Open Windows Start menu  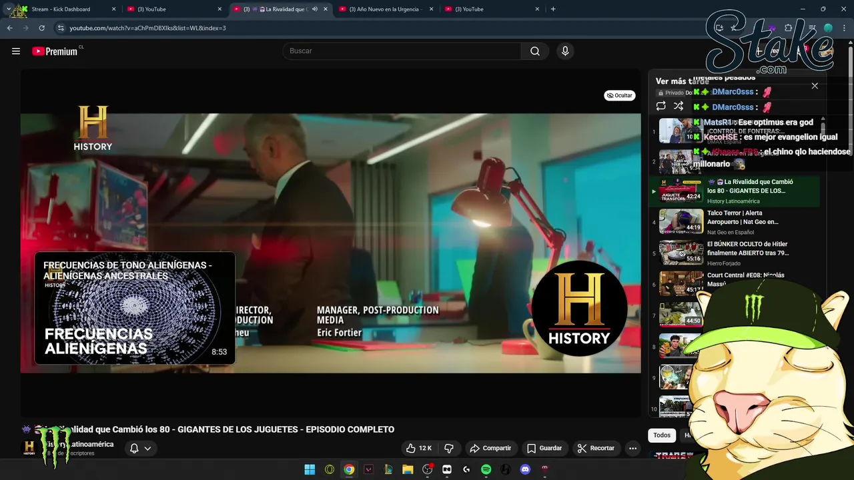(310, 469)
